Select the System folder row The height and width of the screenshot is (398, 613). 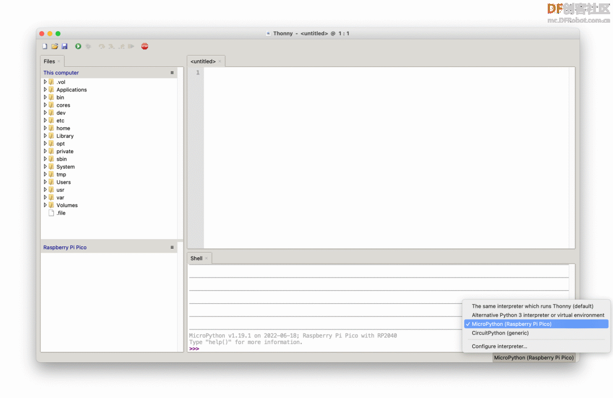tap(109, 166)
